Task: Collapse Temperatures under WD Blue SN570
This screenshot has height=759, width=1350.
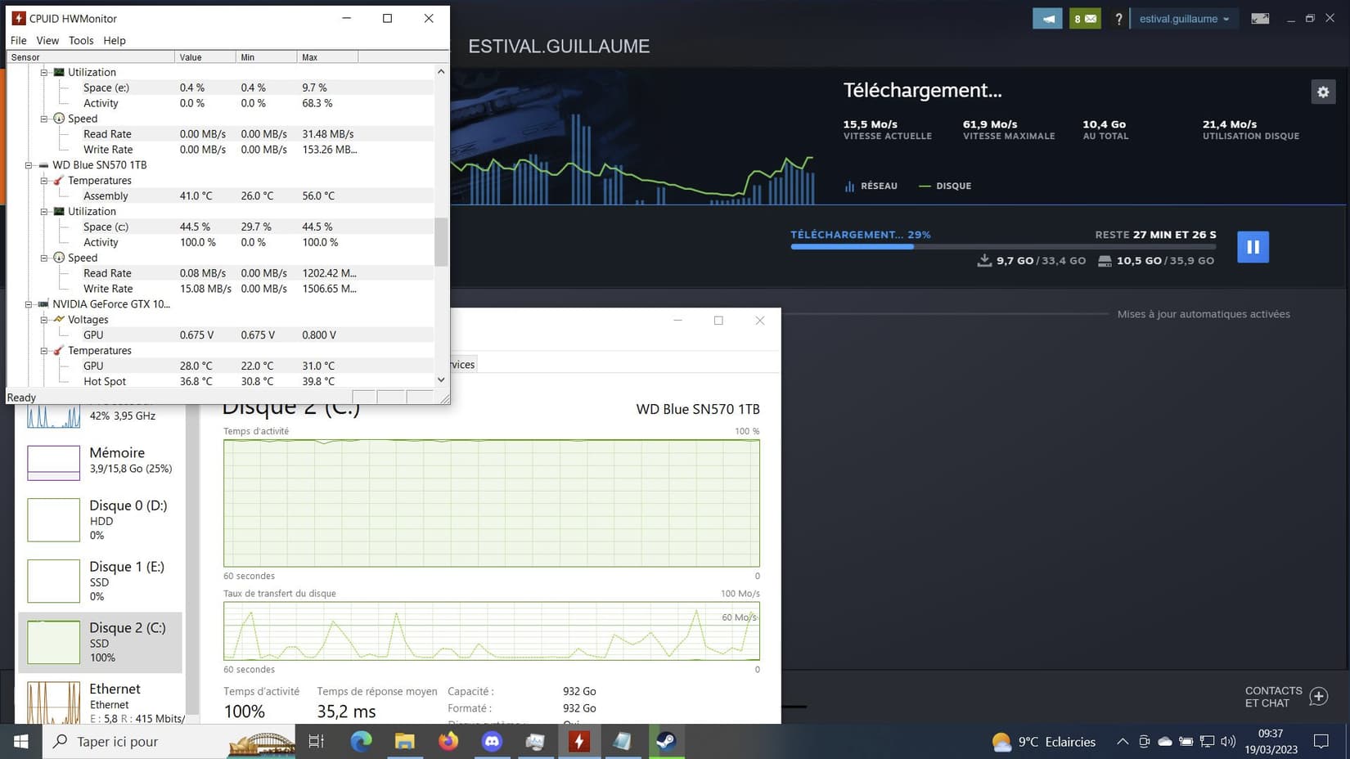Action: click(x=44, y=181)
